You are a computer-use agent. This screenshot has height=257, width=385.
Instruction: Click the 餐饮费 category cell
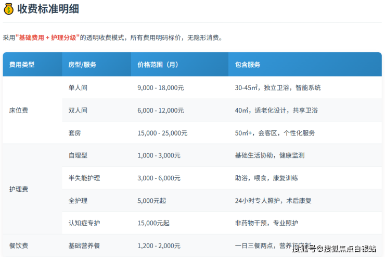point(19,246)
